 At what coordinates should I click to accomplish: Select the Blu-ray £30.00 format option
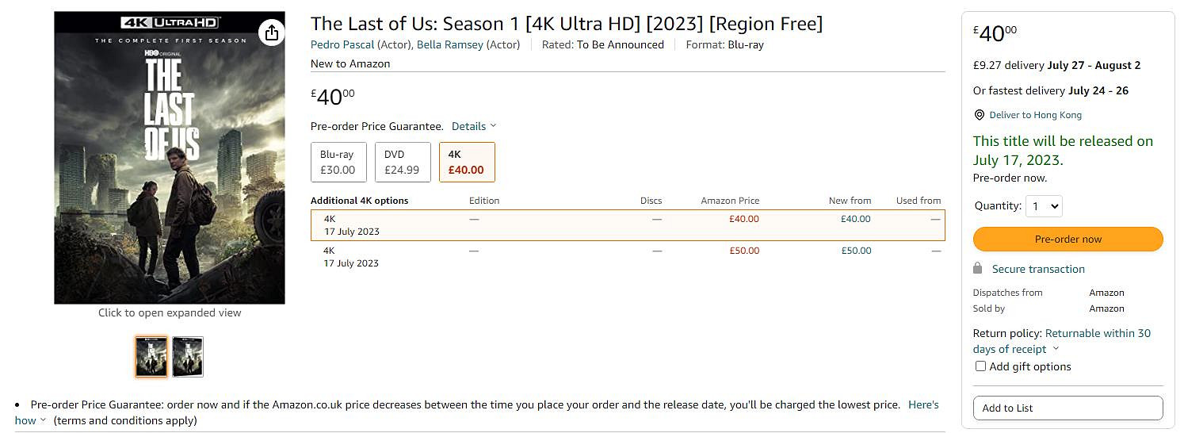(338, 162)
